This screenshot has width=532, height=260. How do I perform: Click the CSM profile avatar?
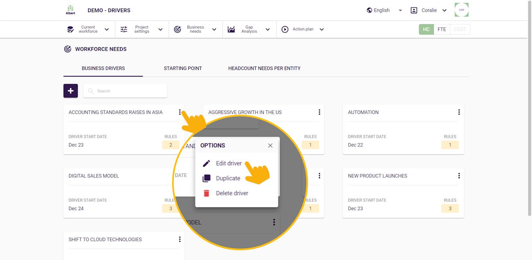(461, 10)
